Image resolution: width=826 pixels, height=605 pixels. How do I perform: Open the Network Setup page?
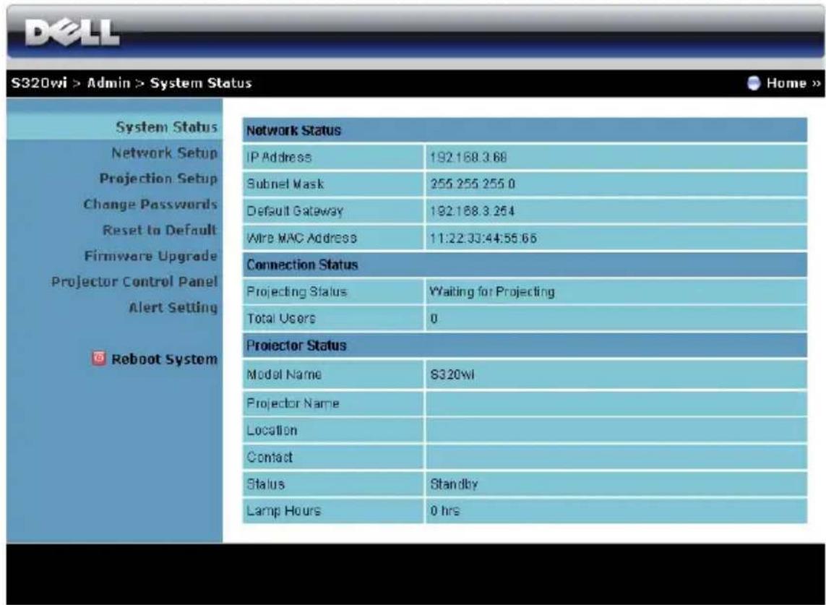pos(164,153)
